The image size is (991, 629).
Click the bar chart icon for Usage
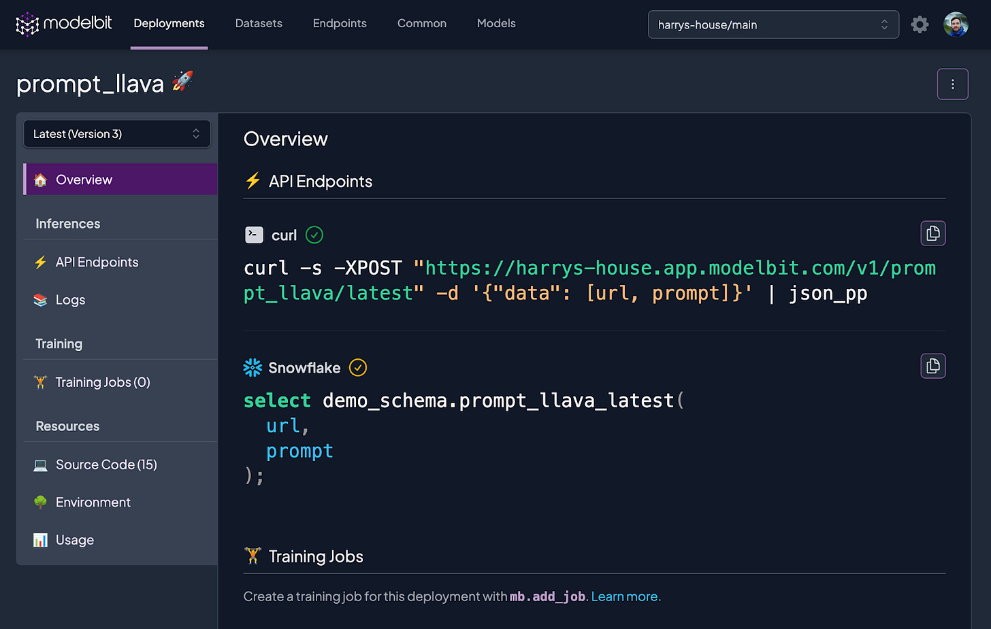click(41, 540)
